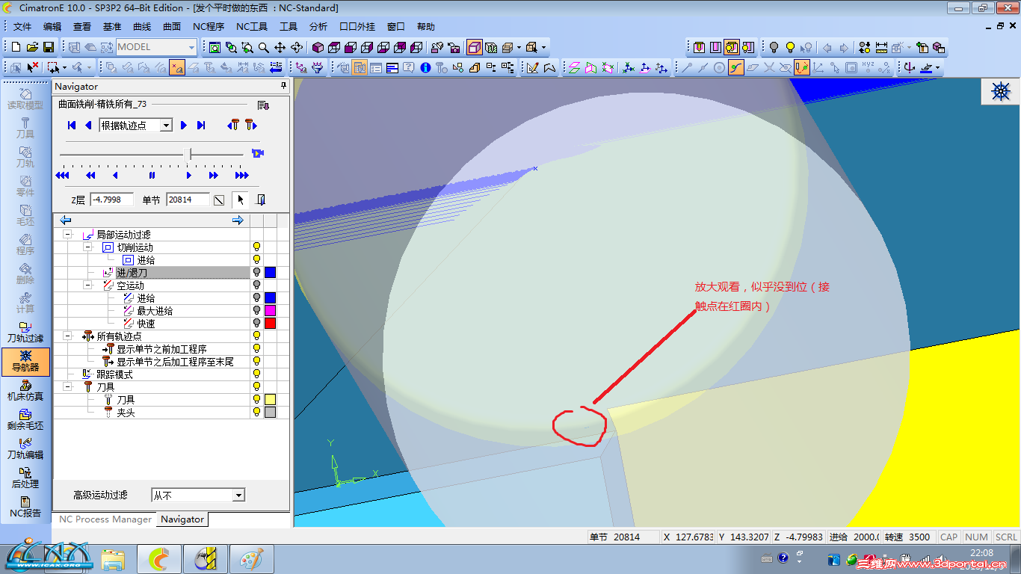The width and height of the screenshot is (1021, 574).
Task: Click the magenta color swatch for 最大进给
Action: coord(270,310)
